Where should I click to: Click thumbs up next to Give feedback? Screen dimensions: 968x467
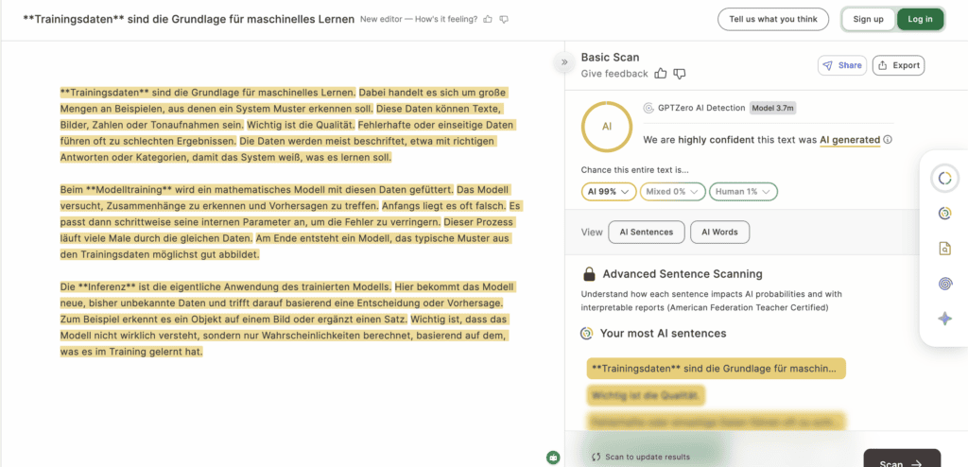pyautogui.click(x=661, y=74)
